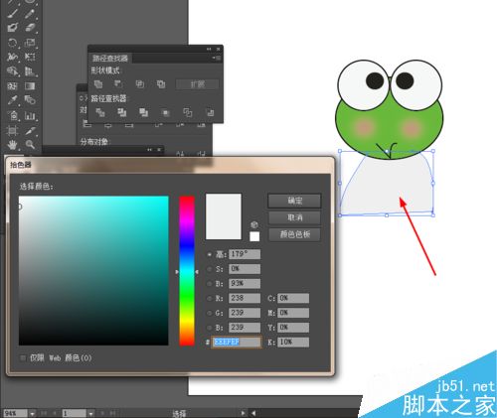Click the R value field showing 238

245,298
